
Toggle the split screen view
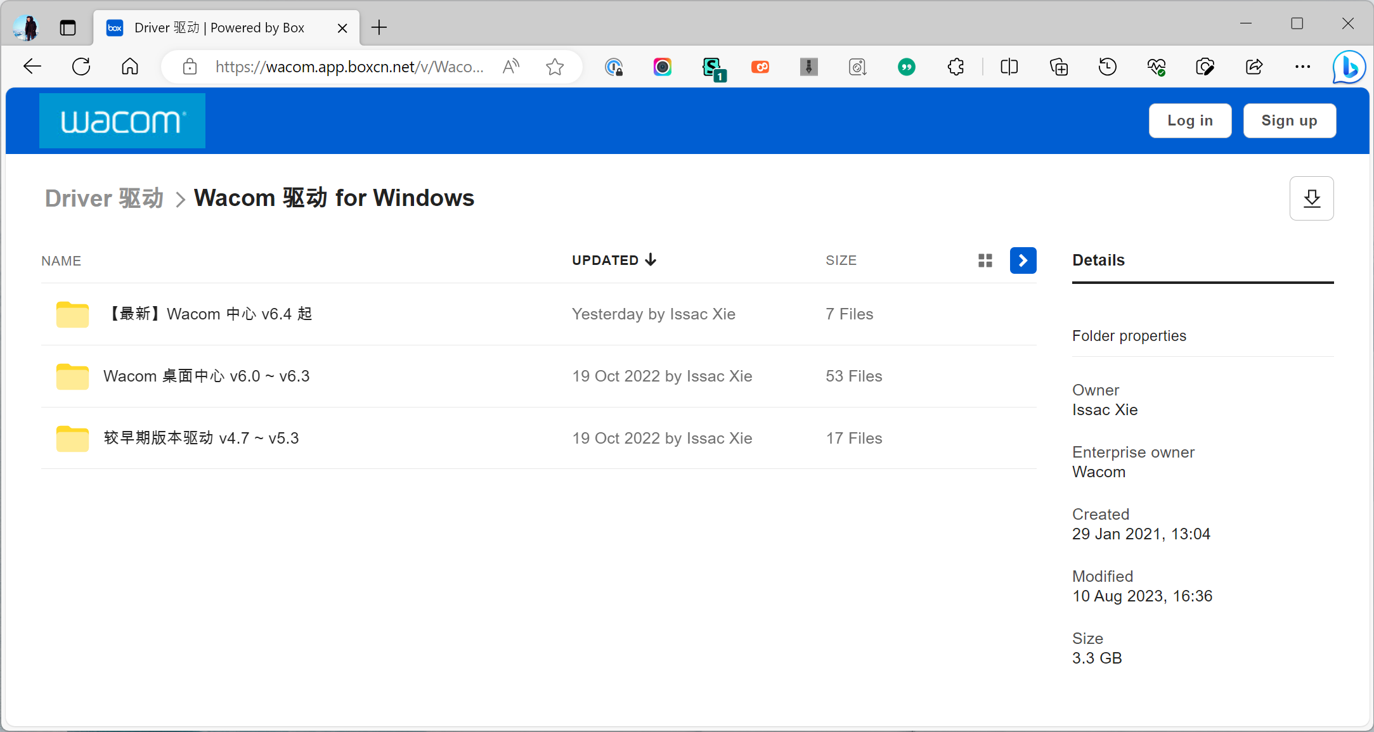[x=1009, y=67]
